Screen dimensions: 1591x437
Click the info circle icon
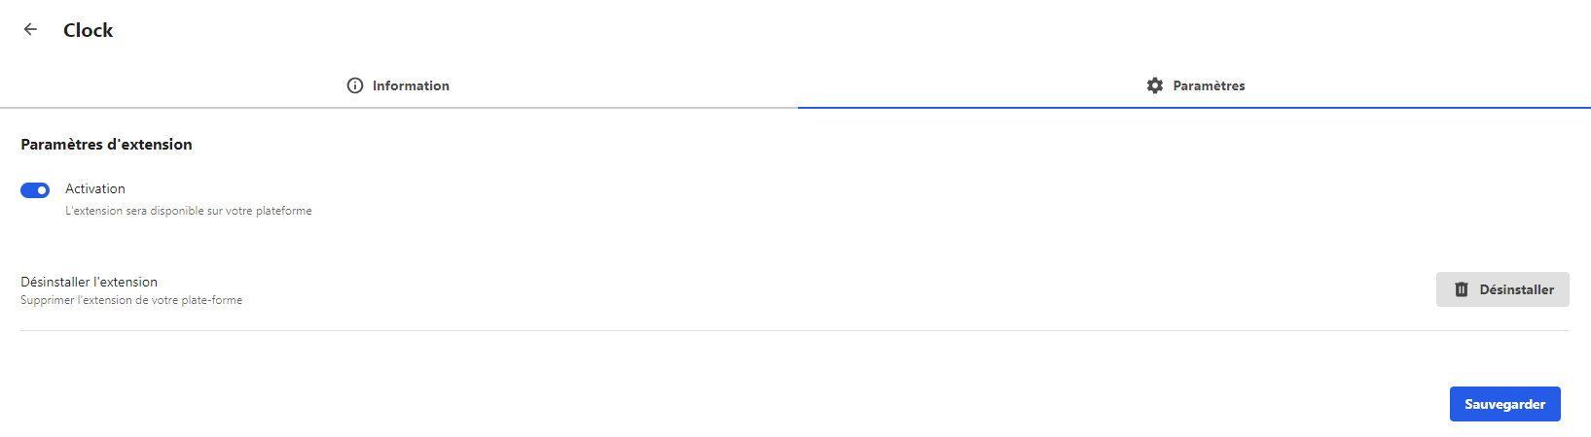355,85
